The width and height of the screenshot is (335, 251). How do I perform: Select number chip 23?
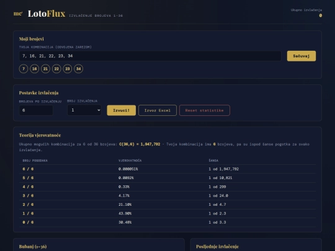pyautogui.click(x=68, y=69)
